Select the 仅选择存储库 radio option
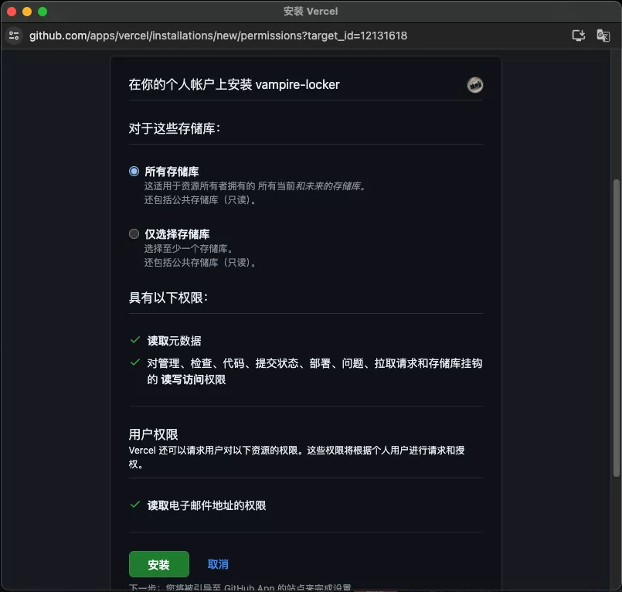Image resolution: width=622 pixels, height=592 pixels. [134, 233]
